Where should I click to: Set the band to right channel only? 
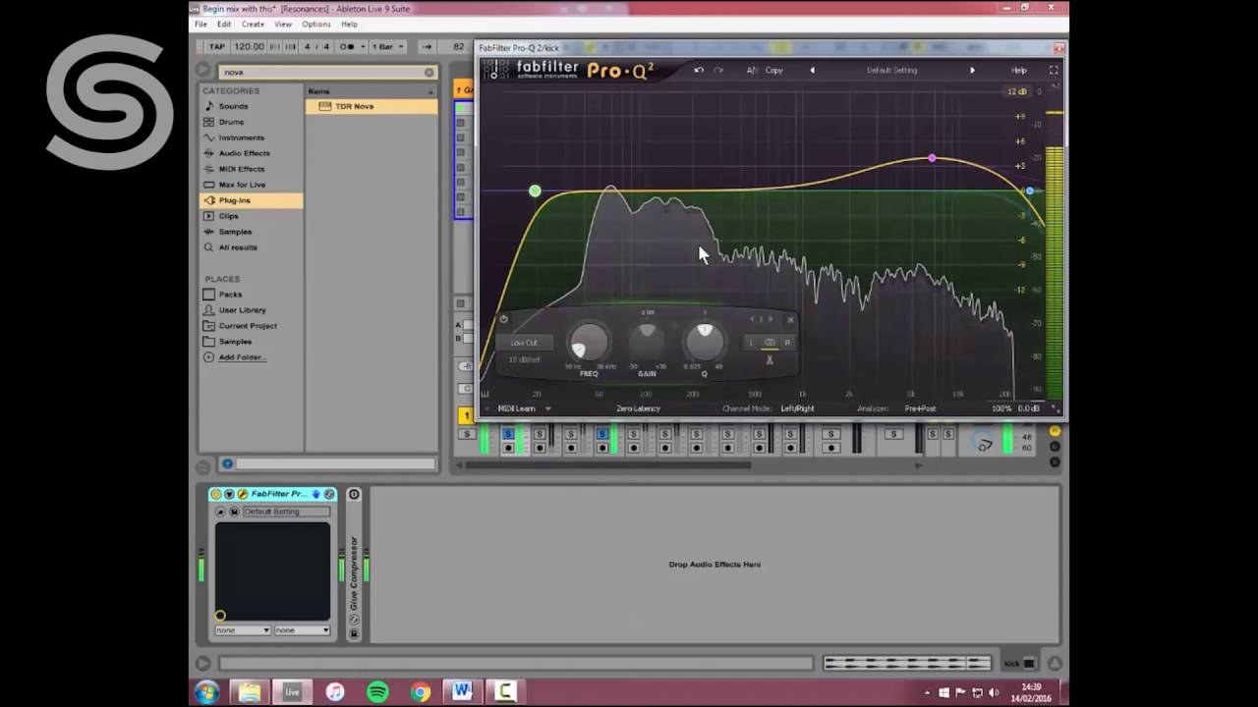coord(787,343)
